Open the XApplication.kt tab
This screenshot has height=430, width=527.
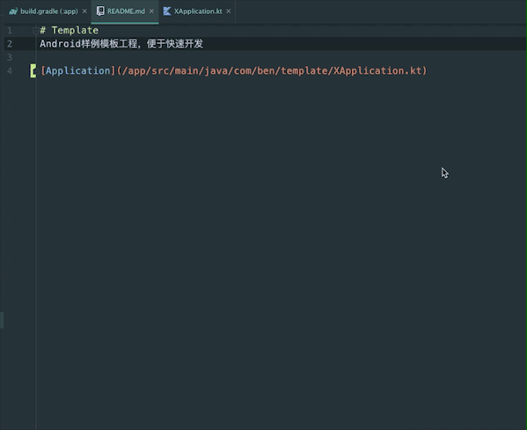(x=197, y=11)
